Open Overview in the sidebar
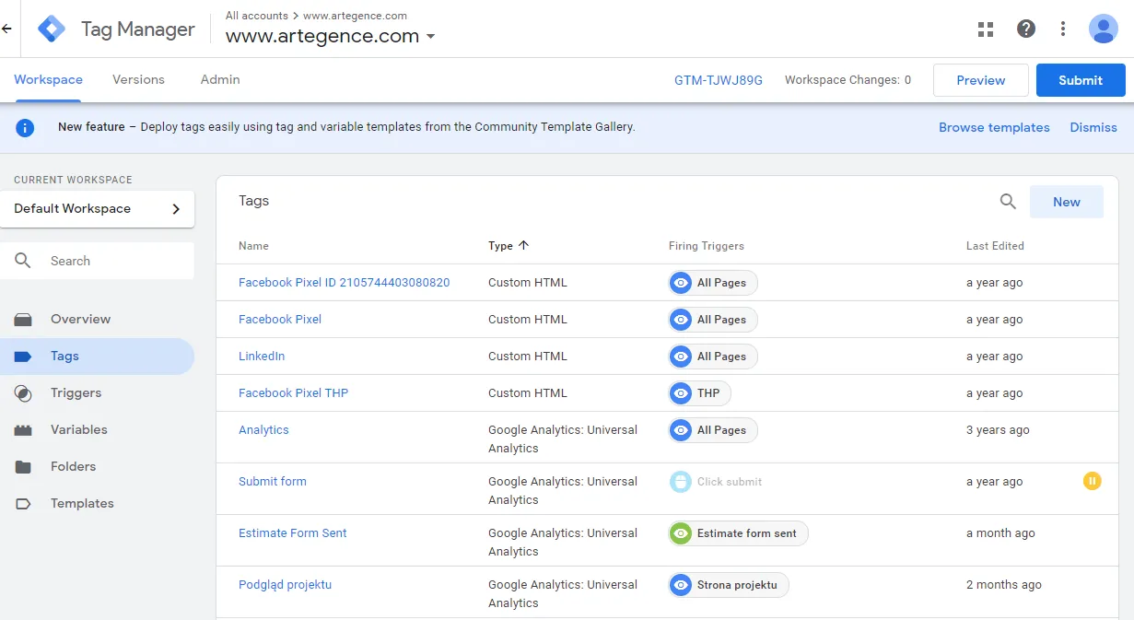Image resolution: width=1134 pixels, height=620 pixels. click(x=80, y=320)
